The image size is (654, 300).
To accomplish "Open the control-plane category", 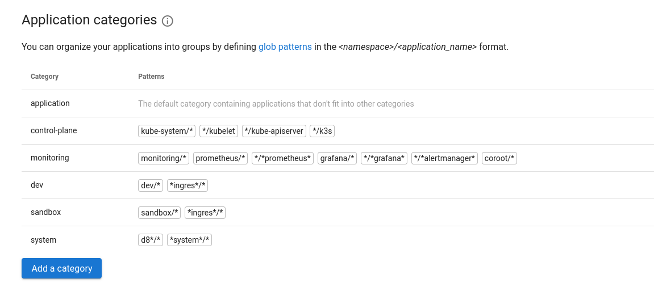I will coord(53,131).
